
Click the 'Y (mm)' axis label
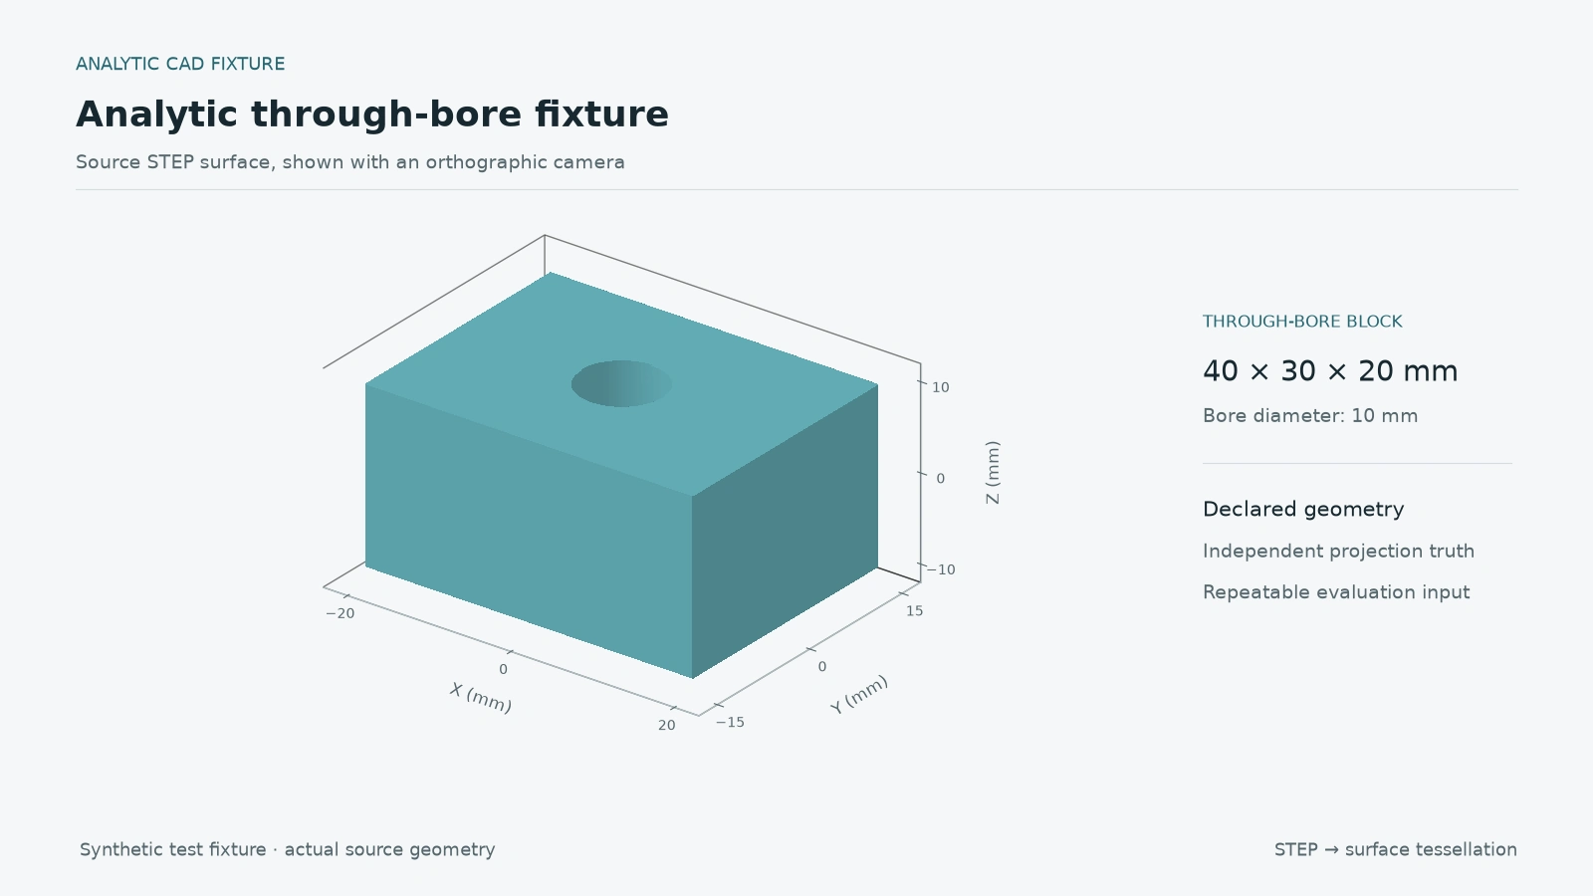(x=859, y=695)
